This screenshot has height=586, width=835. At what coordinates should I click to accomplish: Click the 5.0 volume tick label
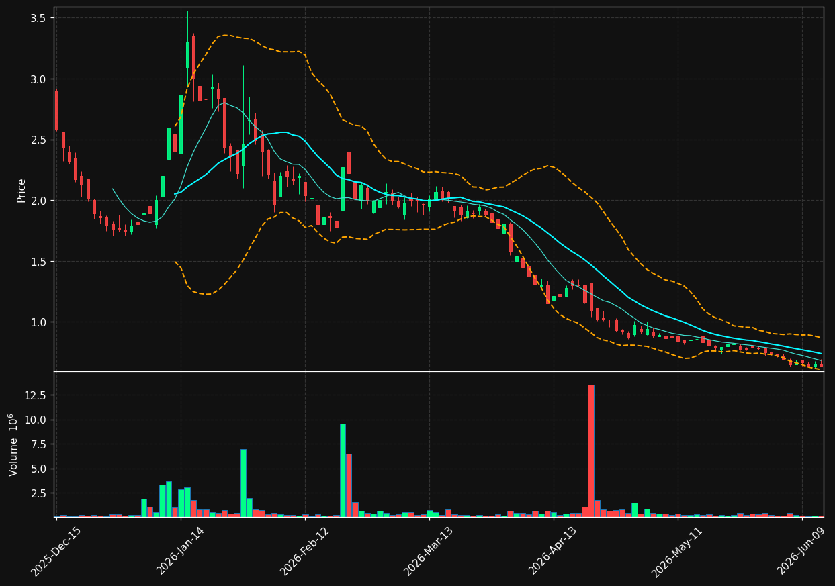coord(38,469)
